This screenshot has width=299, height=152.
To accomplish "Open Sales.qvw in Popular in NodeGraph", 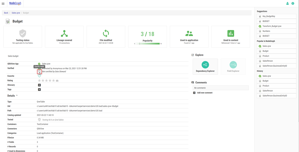I will tap(276, 46).
